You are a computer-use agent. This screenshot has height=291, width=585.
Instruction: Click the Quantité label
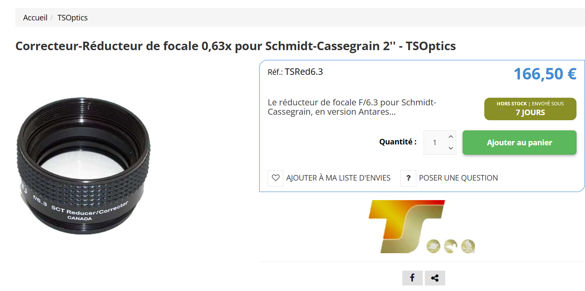point(398,142)
